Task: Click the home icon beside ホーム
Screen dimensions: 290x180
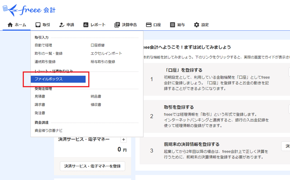Action: (10, 25)
